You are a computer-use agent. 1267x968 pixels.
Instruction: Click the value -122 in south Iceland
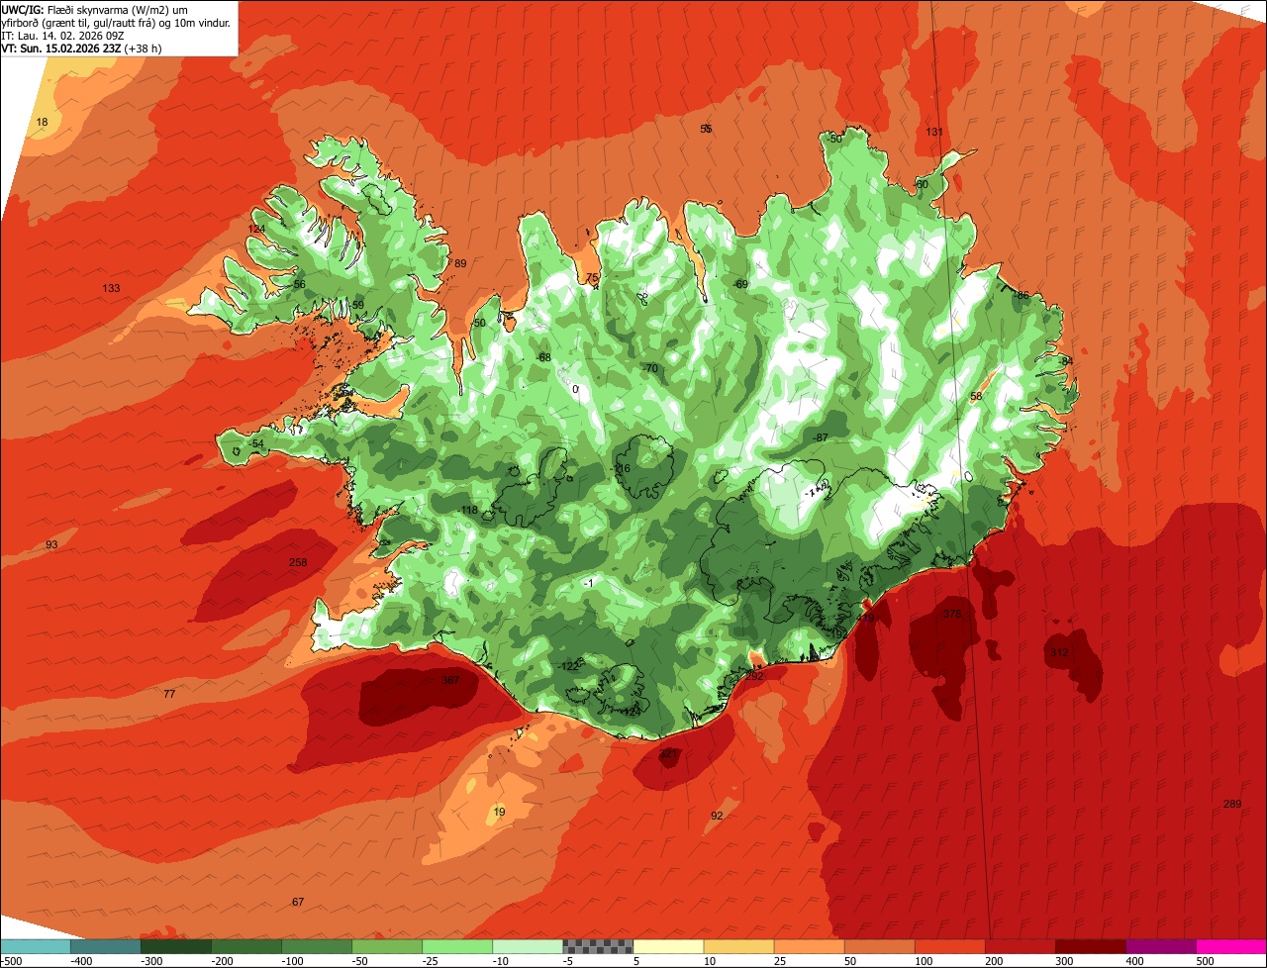(x=569, y=666)
